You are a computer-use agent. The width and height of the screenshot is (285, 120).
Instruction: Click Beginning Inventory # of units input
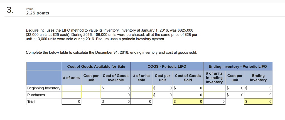(72, 88)
